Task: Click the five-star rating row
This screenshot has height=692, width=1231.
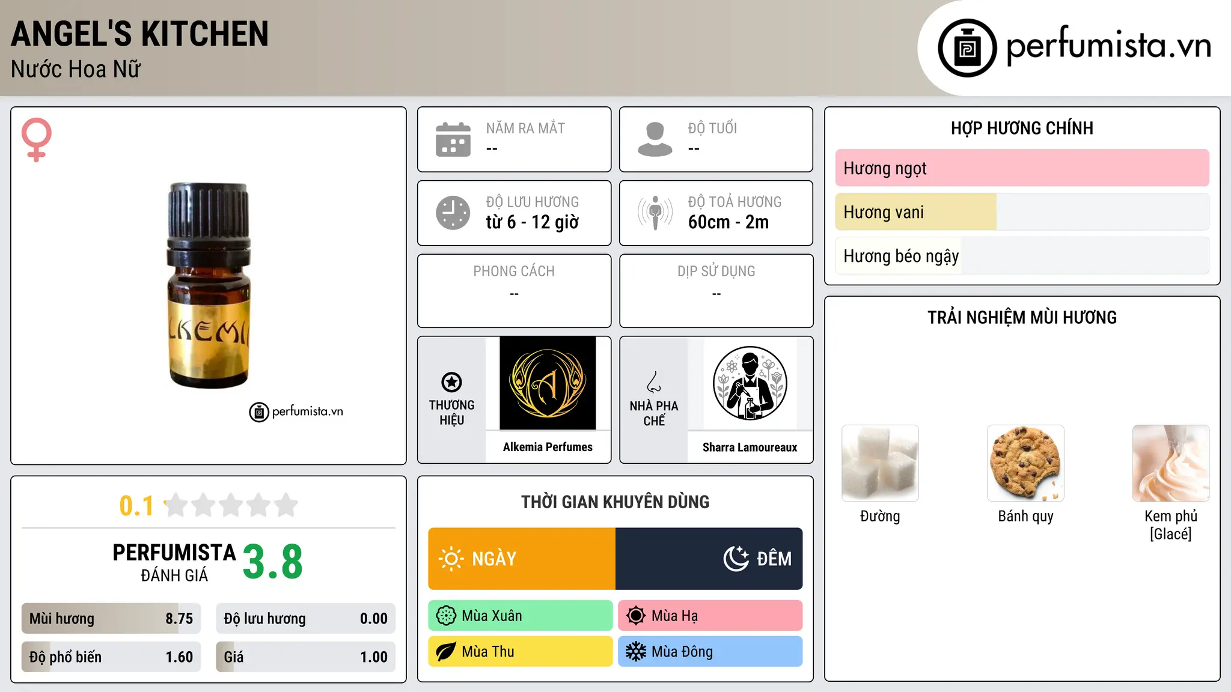Action: pyautogui.click(x=231, y=505)
